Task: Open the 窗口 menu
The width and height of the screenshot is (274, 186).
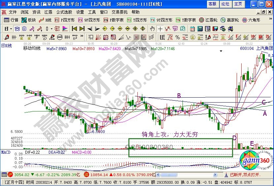Action: coord(104,12)
